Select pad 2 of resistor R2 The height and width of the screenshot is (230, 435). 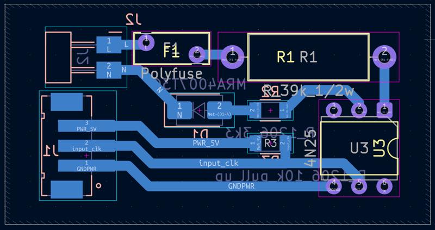point(254,110)
